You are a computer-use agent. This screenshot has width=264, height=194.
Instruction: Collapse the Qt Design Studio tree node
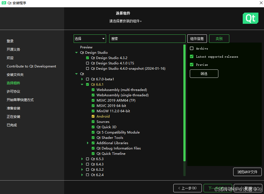point(76,53)
